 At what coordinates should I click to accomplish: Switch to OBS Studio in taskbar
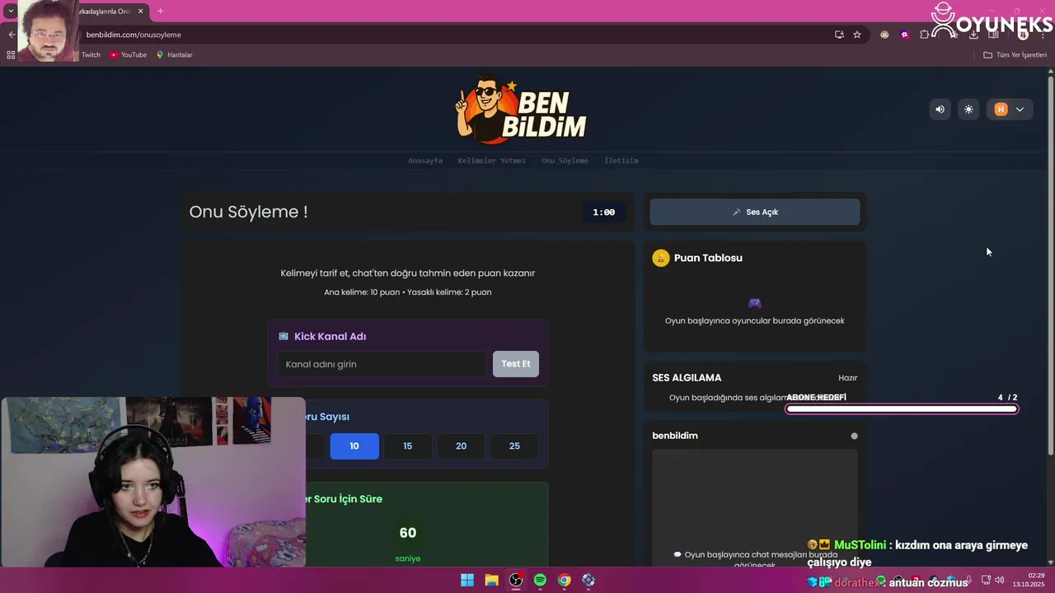516,581
